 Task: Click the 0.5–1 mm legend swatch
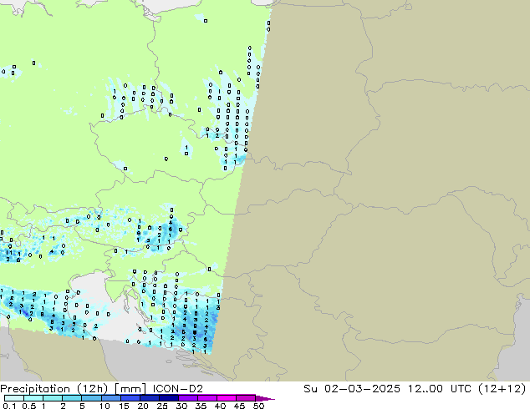click(x=33, y=398)
